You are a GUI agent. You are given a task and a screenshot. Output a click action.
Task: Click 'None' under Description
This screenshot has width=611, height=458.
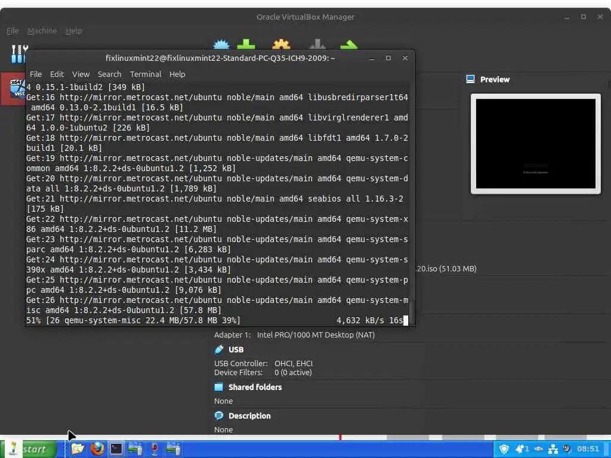(x=223, y=429)
